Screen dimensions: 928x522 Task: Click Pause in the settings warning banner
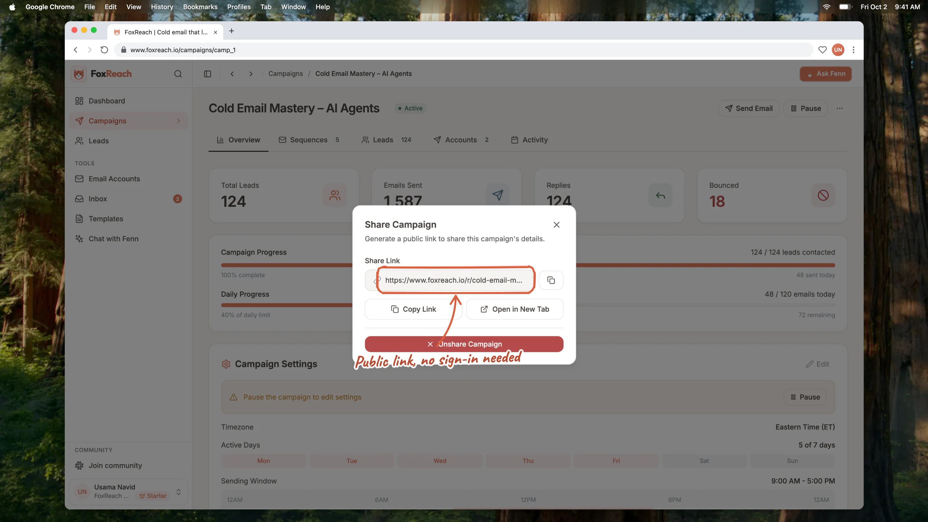click(x=805, y=397)
